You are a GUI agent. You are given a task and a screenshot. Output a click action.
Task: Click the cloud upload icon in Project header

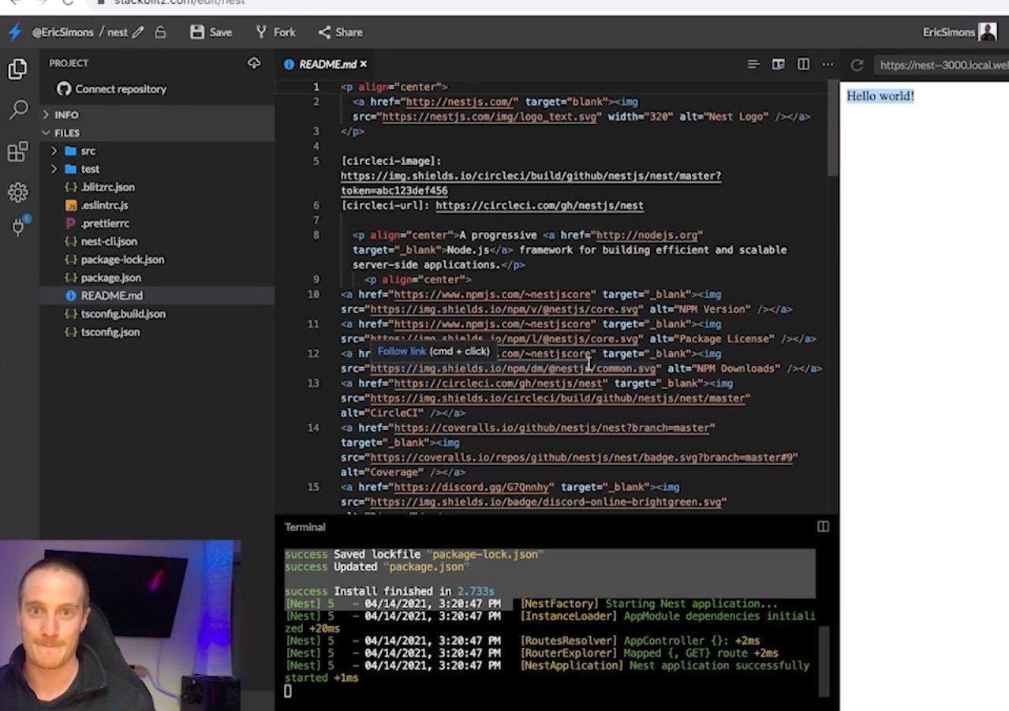pos(254,63)
